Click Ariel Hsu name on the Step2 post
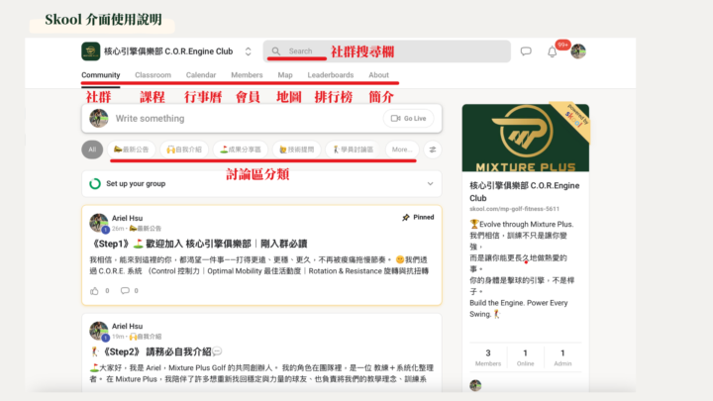This screenshot has width=713, height=401. pos(127,327)
